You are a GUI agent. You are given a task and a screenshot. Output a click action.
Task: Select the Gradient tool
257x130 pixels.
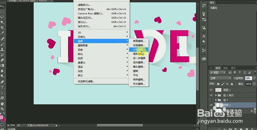(2, 66)
